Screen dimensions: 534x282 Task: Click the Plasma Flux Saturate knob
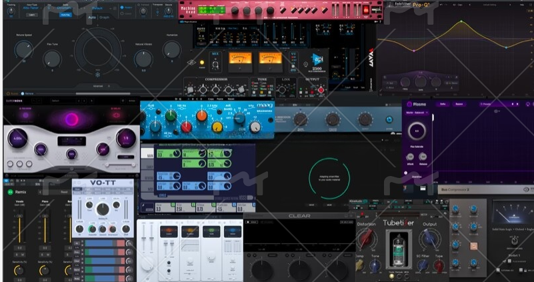coord(417,131)
